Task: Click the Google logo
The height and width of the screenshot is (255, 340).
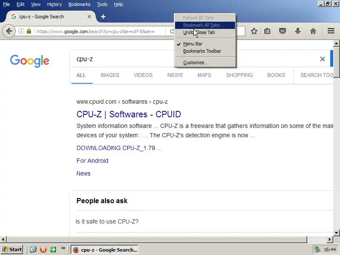Action: point(29,61)
